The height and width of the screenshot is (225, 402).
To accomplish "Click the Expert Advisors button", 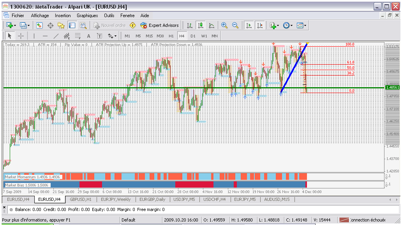I will tap(159, 25).
